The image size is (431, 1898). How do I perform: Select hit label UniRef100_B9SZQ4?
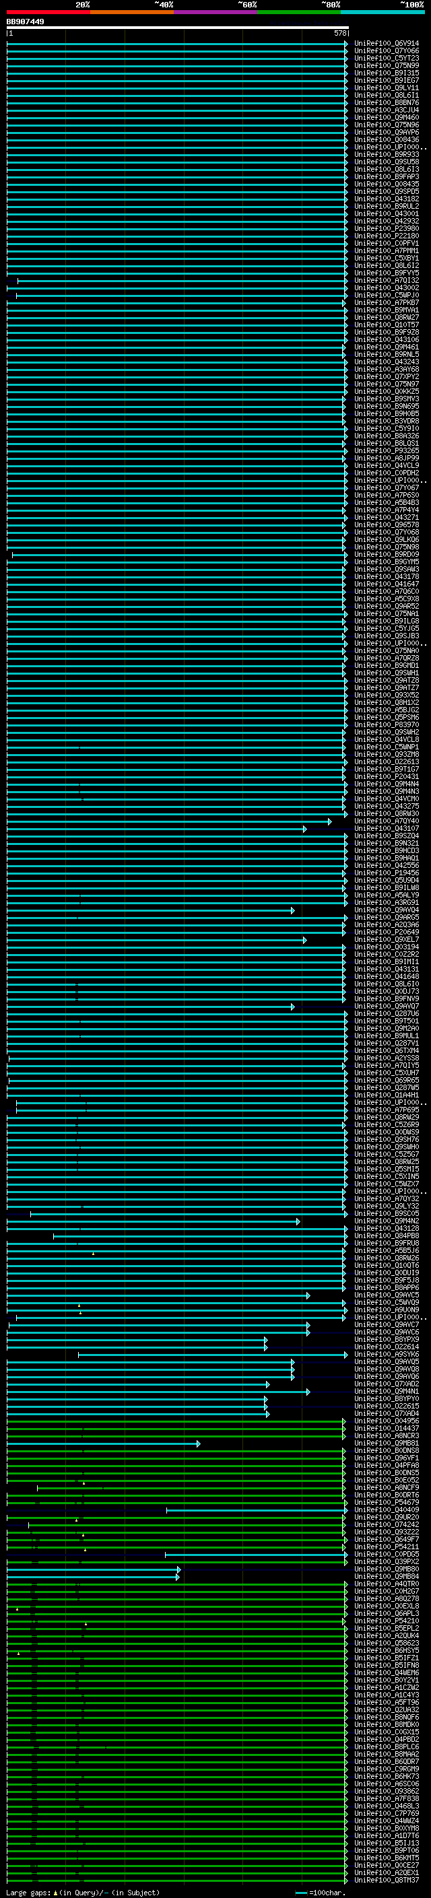point(387,836)
